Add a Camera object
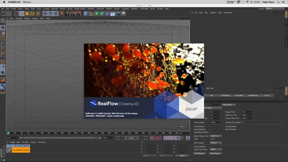The image size is (288, 162). (x=118, y=14)
